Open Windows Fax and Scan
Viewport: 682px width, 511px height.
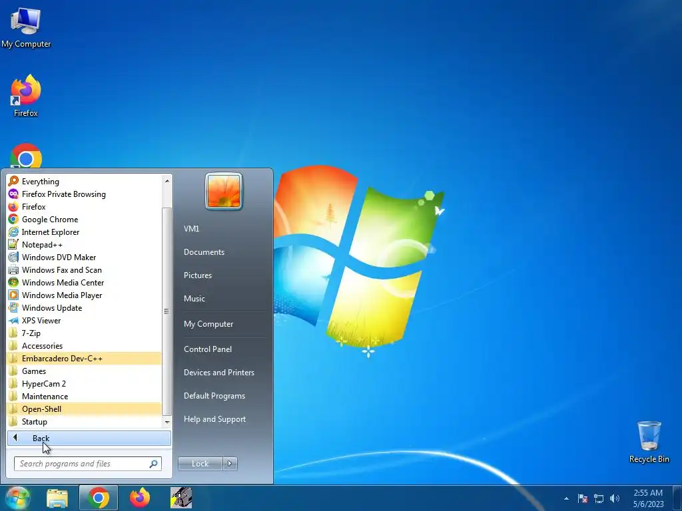[84, 269]
